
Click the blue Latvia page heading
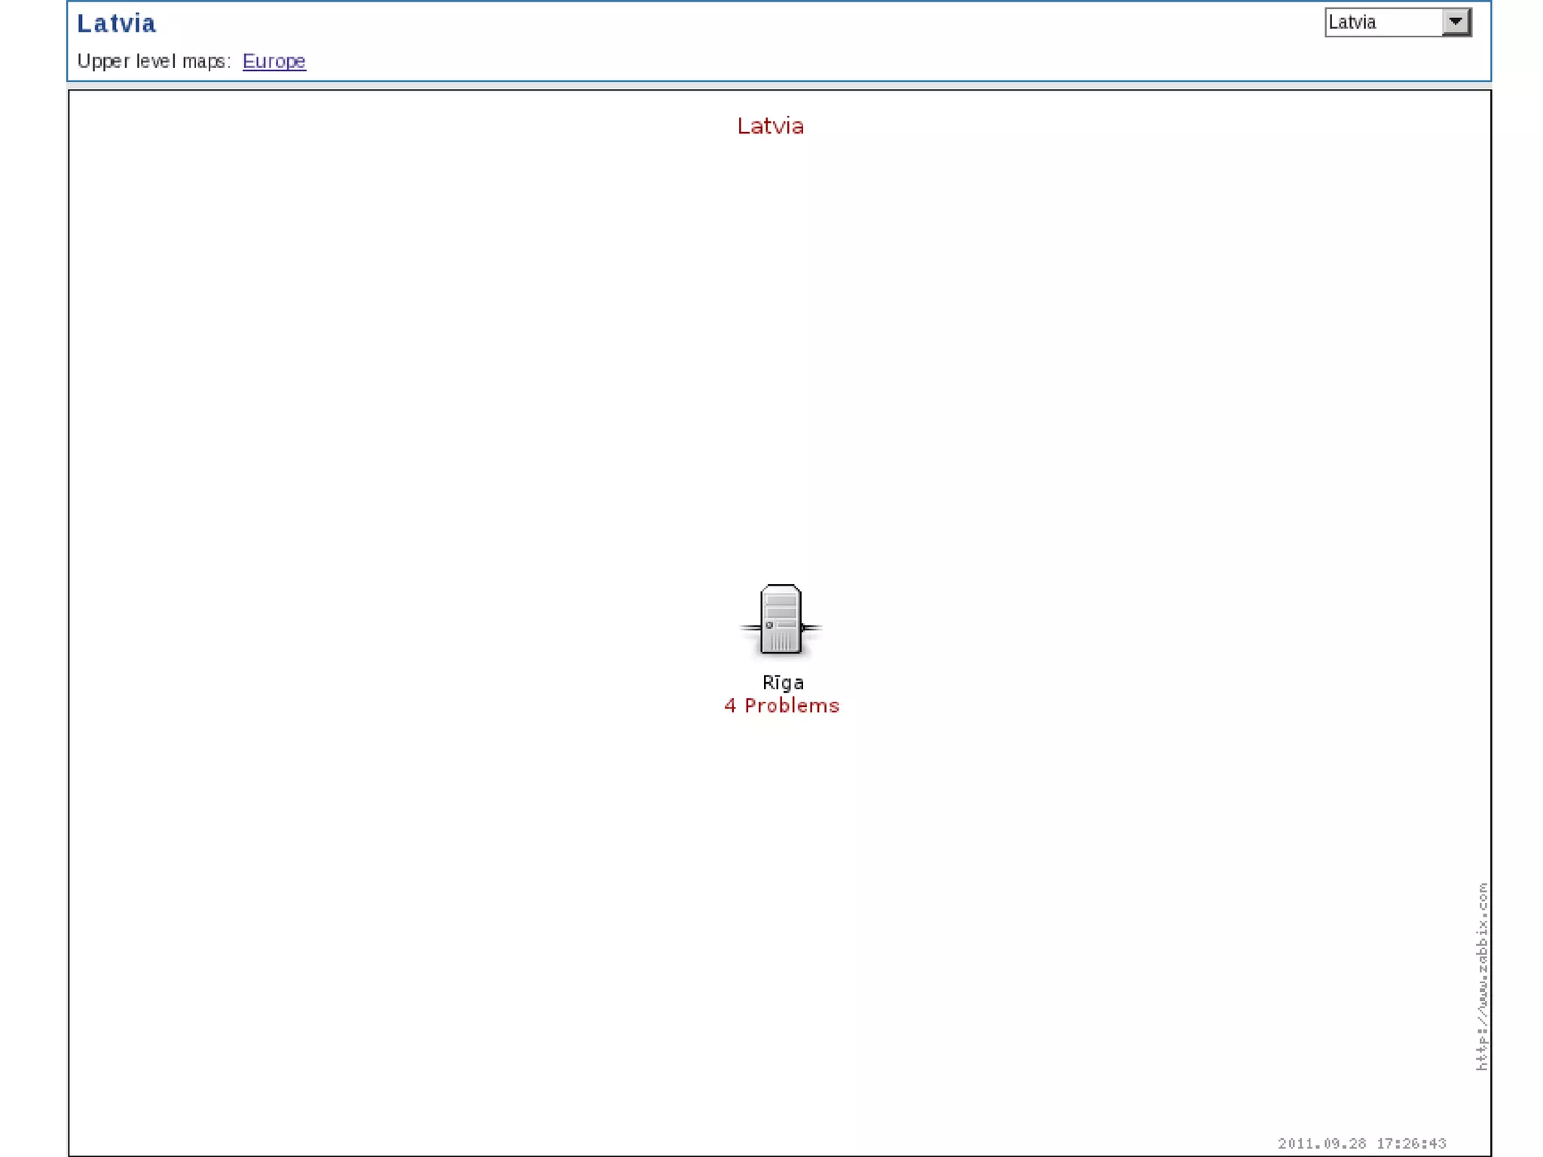pyautogui.click(x=117, y=23)
